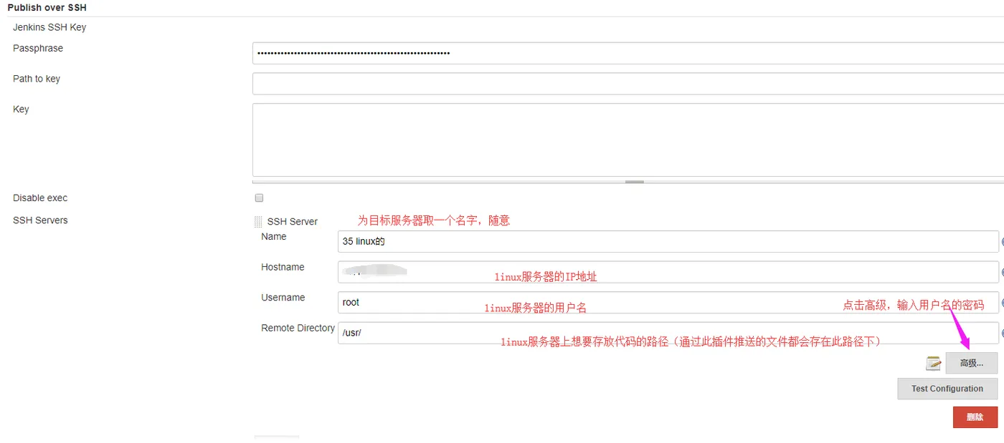
Task: Click the Hostname label text
Action: pyautogui.click(x=283, y=267)
